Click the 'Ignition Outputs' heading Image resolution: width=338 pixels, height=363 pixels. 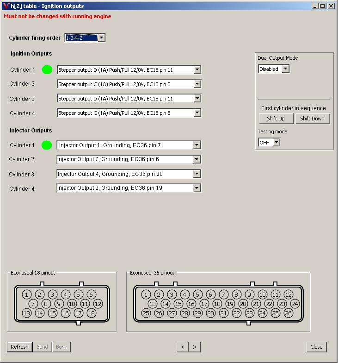(x=31, y=54)
